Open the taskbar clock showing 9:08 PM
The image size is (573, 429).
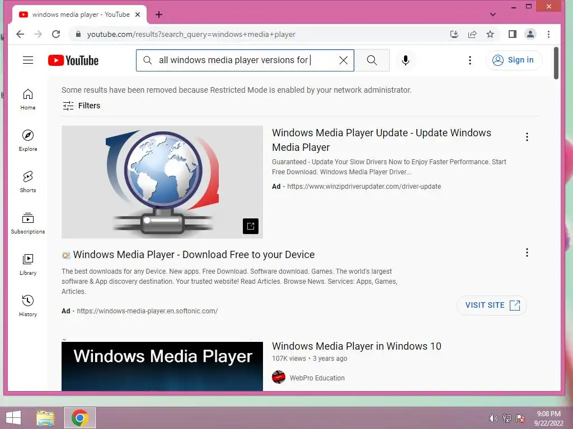(x=548, y=418)
